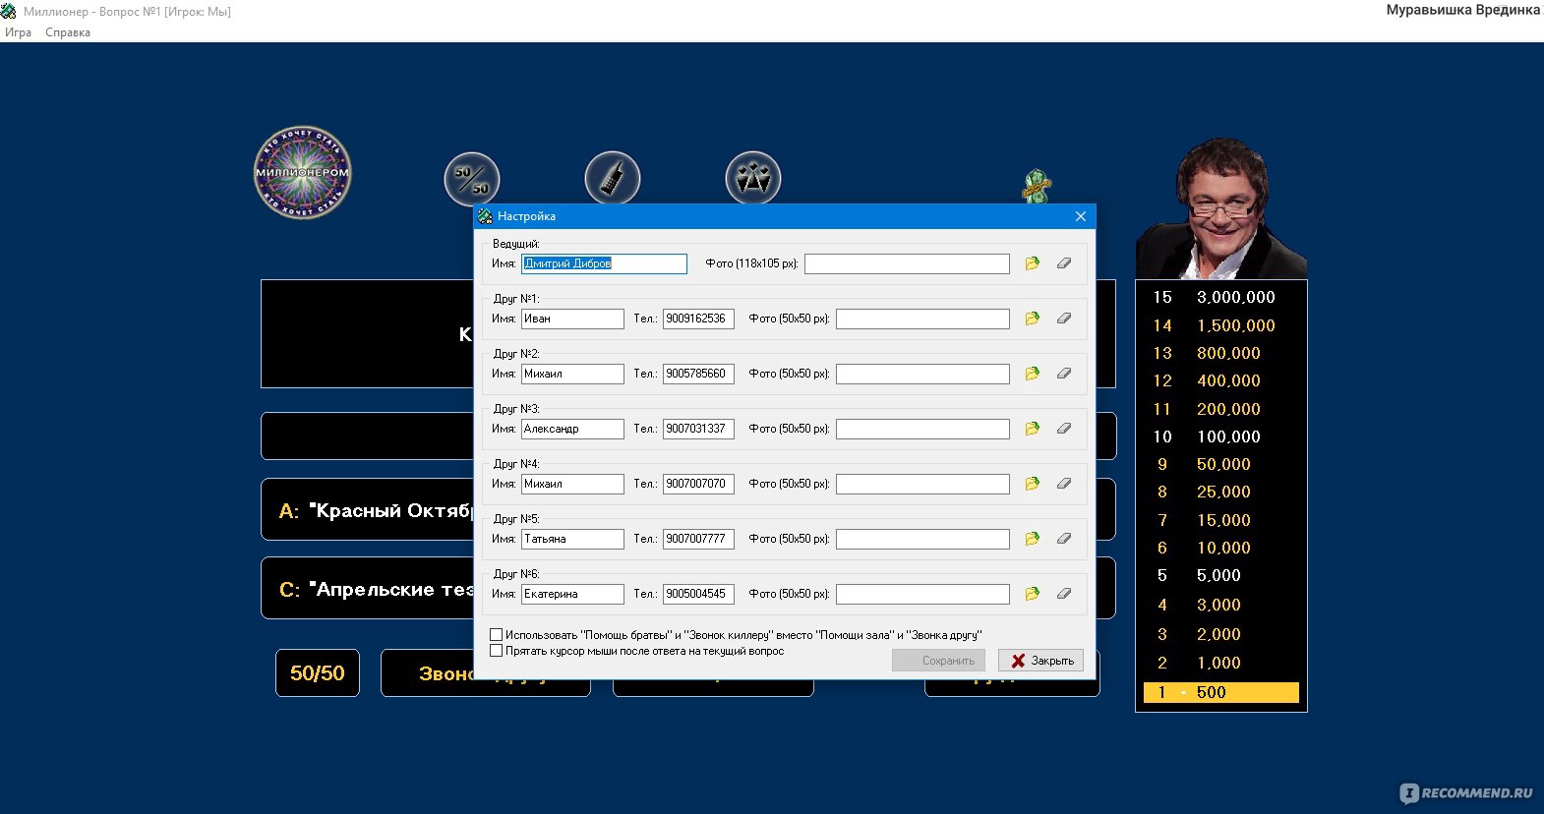This screenshot has height=814, width=1544.
Task: Select prize level 15 3,000,000
Action: (1220, 297)
